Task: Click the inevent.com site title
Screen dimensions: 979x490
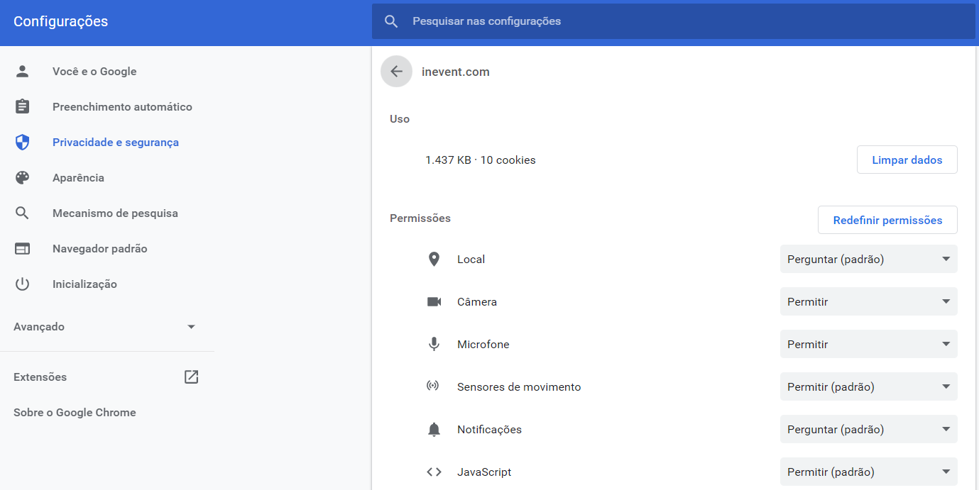Action: pyautogui.click(x=455, y=72)
